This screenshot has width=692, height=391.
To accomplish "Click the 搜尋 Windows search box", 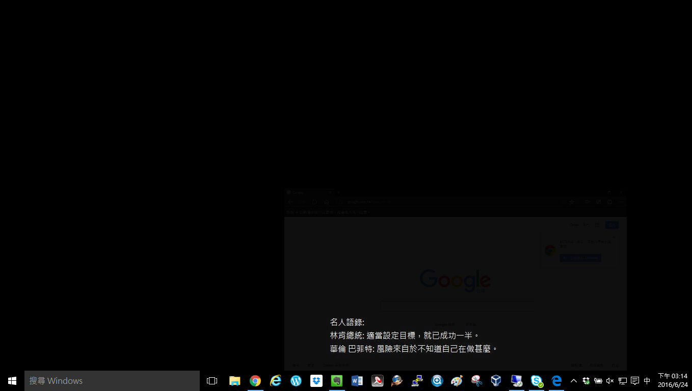I will point(112,381).
